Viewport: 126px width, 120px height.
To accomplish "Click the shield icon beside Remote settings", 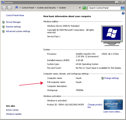I will (4, 27).
